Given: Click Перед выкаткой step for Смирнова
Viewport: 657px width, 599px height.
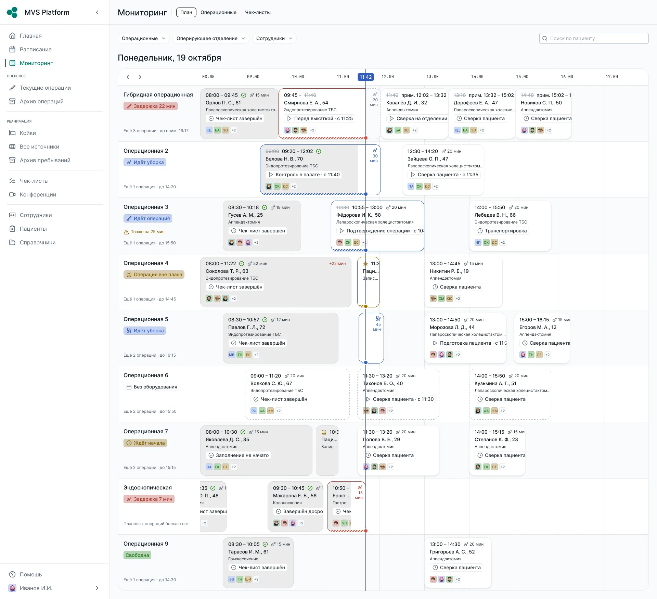Looking at the screenshot, I should coord(320,118).
